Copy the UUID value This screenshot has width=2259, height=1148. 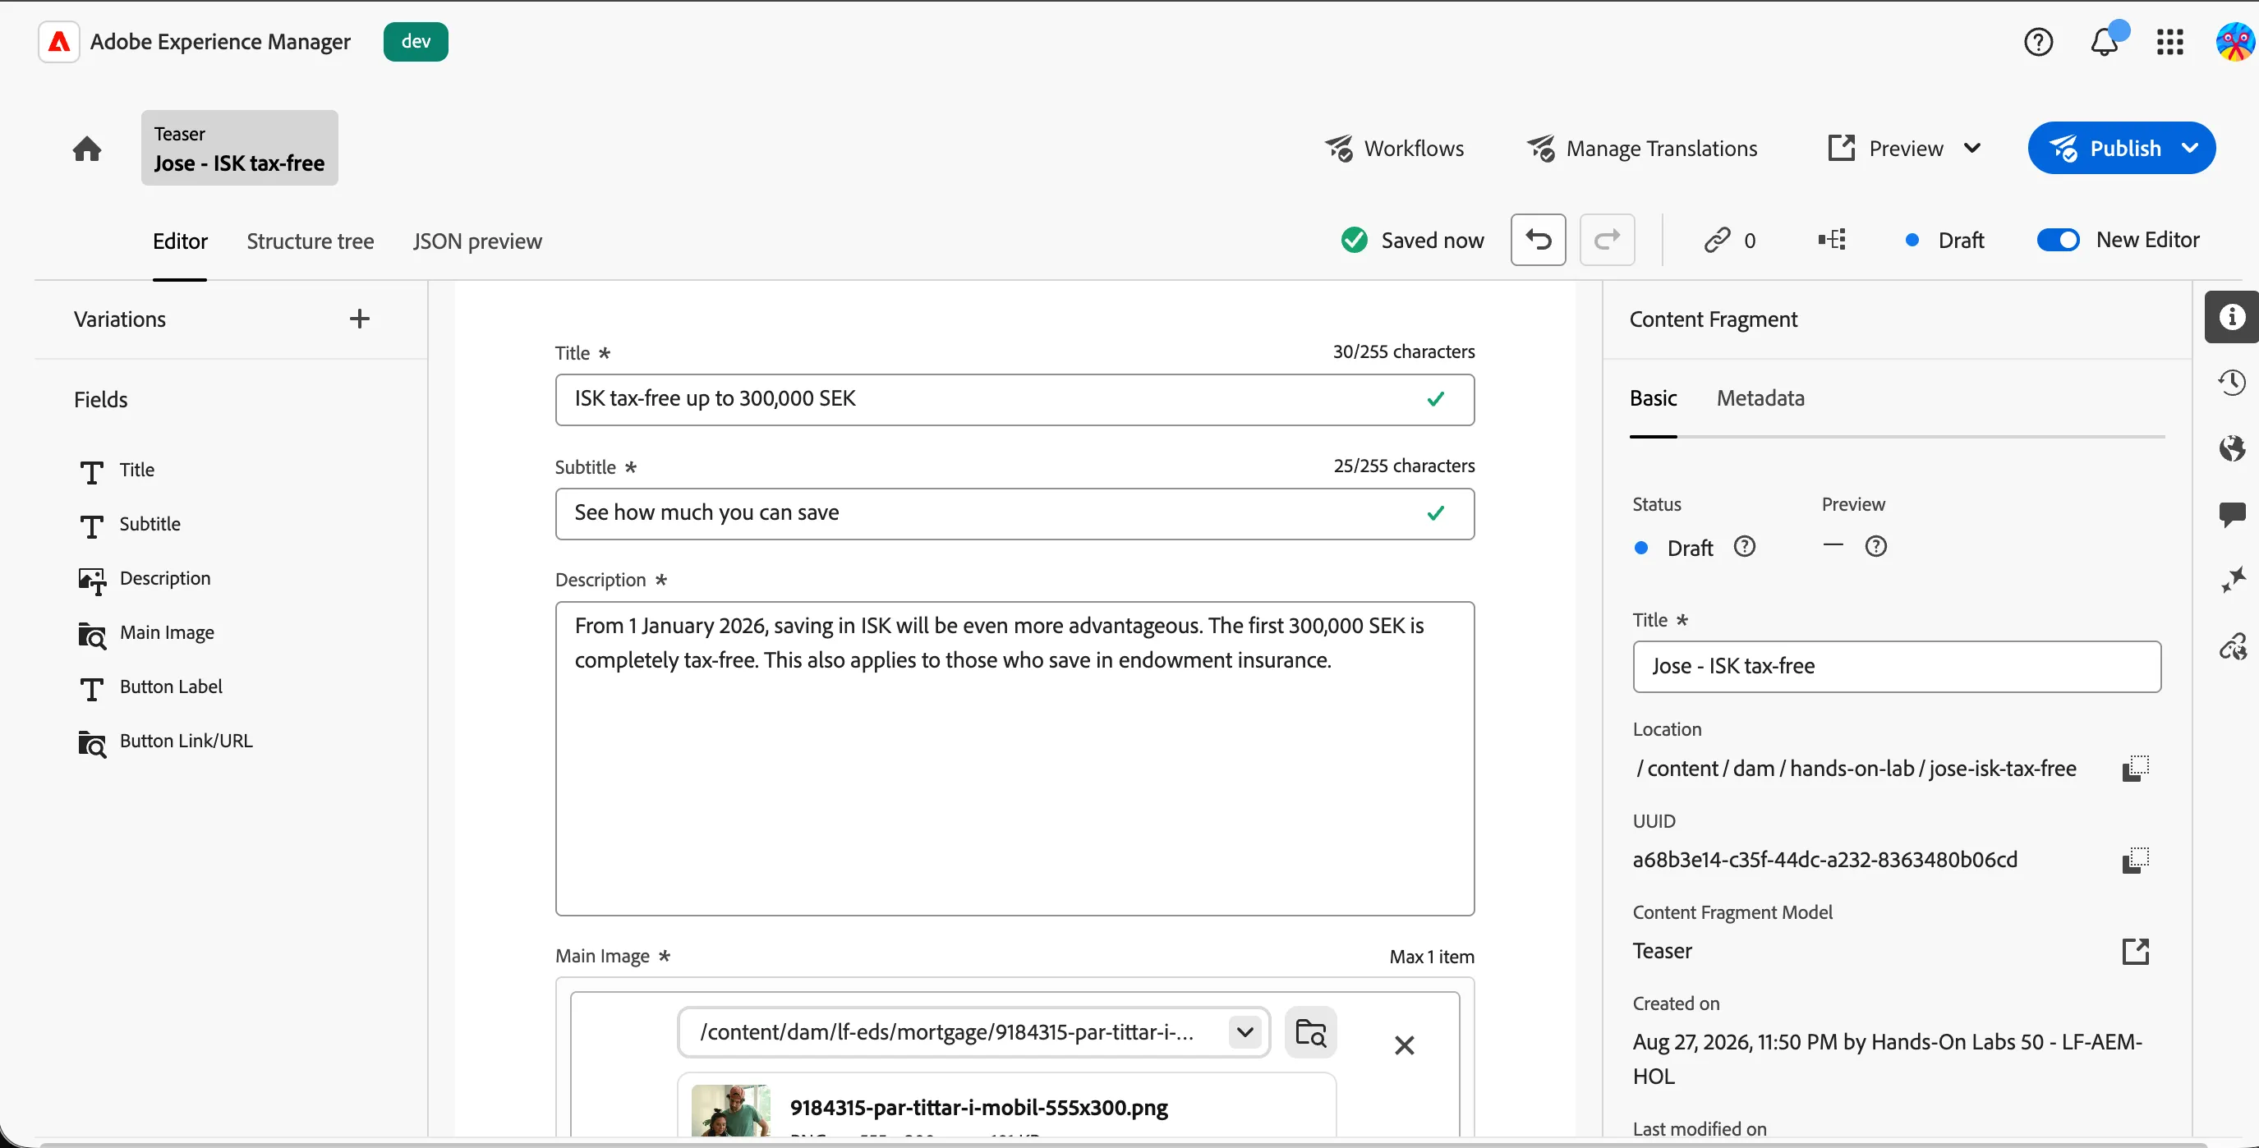click(2135, 860)
